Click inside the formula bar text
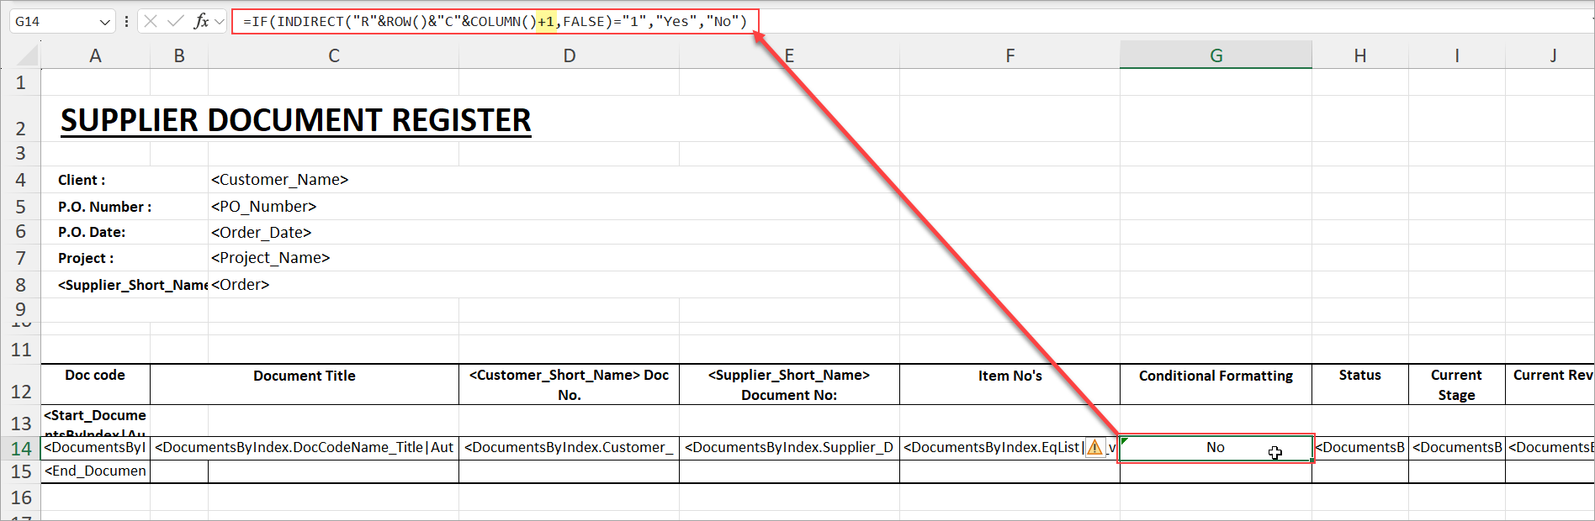The width and height of the screenshot is (1595, 521). click(495, 21)
